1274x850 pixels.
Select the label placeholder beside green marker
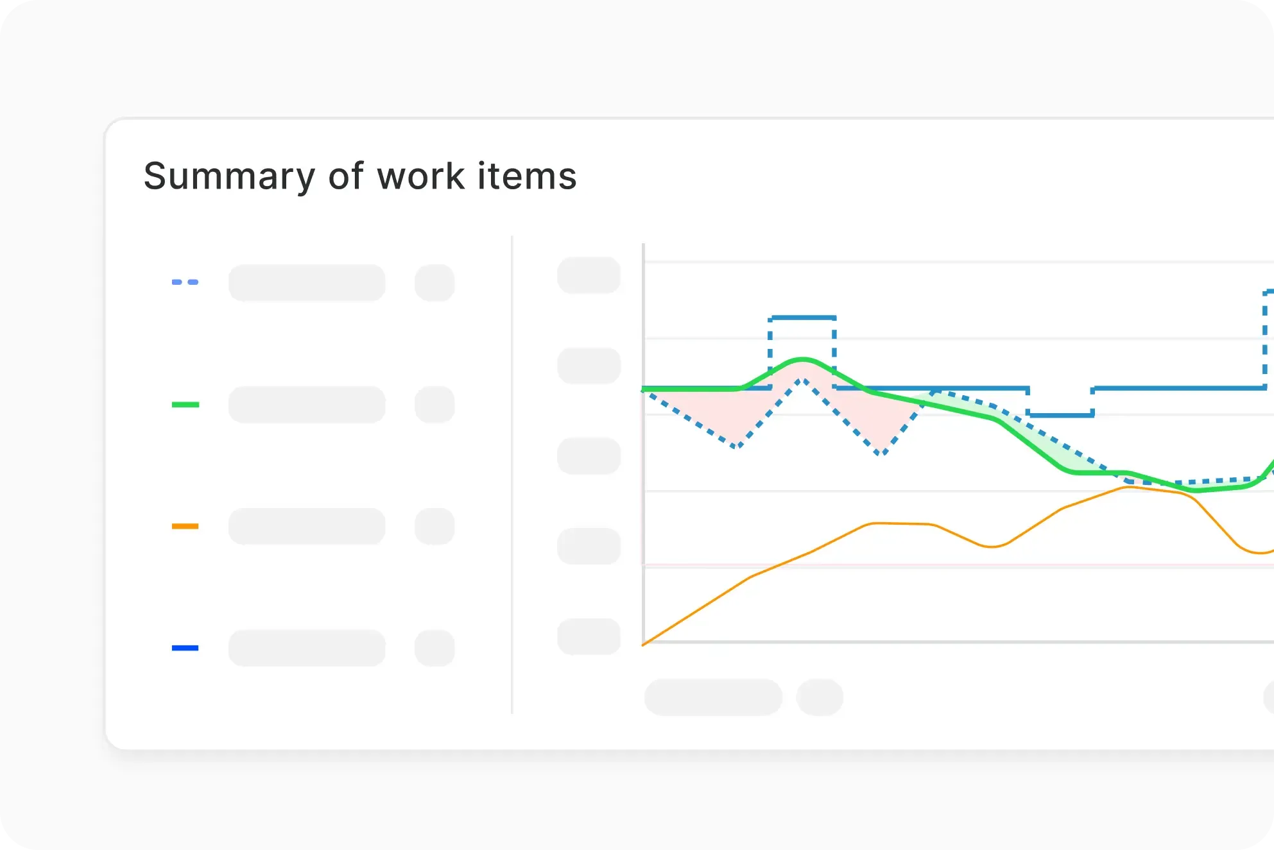[x=307, y=405]
